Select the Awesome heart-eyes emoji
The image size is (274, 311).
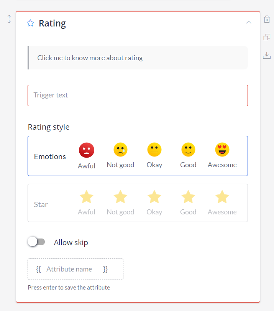click(x=222, y=150)
